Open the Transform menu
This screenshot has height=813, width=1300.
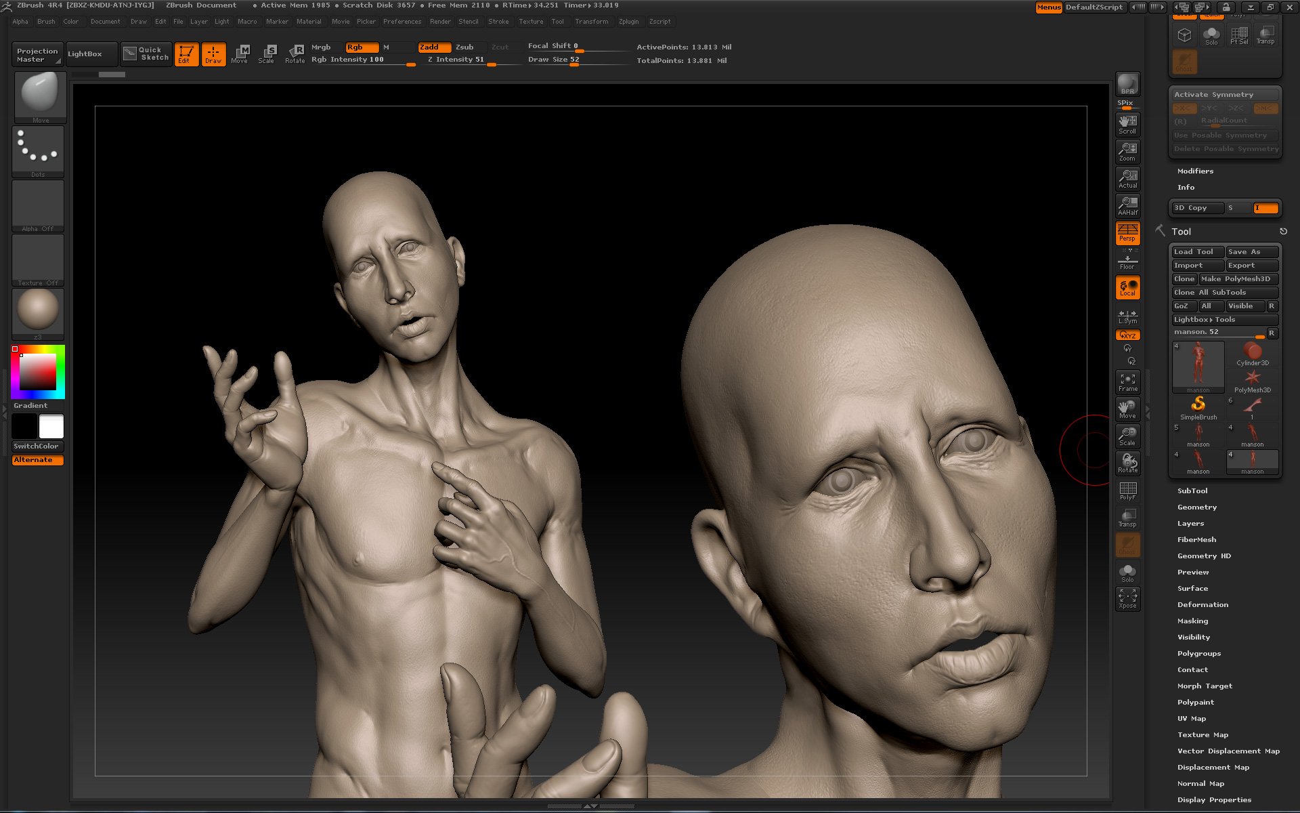591,22
